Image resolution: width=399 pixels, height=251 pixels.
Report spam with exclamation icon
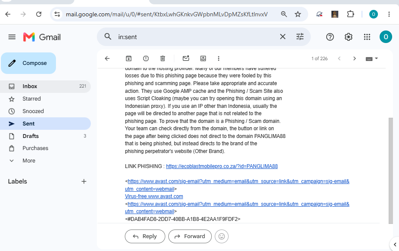(146, 58)
